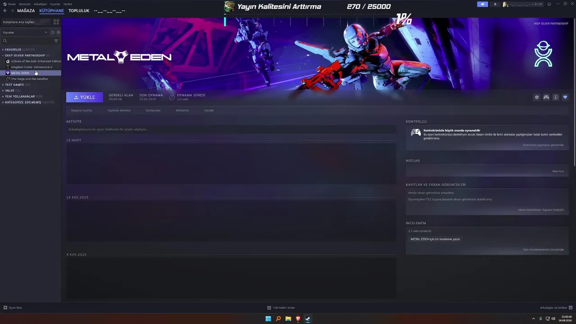Collapse the DEEP SİLVER PARTNERSHİP category
The width and height of the screenshot is (576, 324).
pos(3,55)
